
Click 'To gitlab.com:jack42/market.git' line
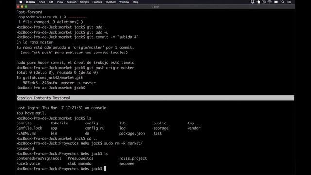[50, 78]
